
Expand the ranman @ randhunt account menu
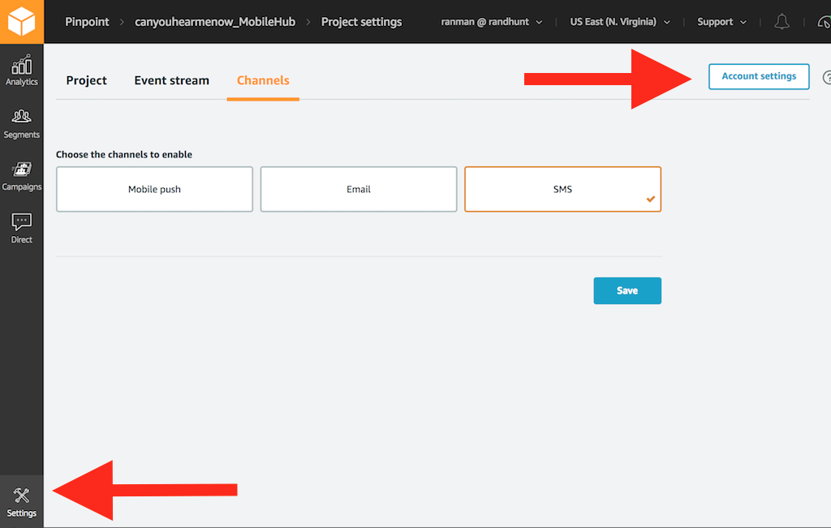coord(491,22)
